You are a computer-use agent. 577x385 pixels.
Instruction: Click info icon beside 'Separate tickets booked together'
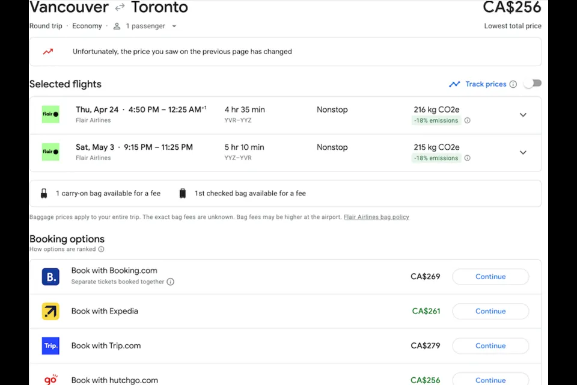tap(170, 282)
